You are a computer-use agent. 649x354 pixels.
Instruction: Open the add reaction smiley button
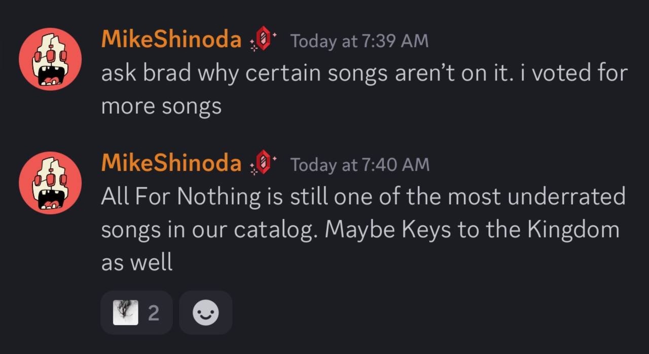(206, 312)
